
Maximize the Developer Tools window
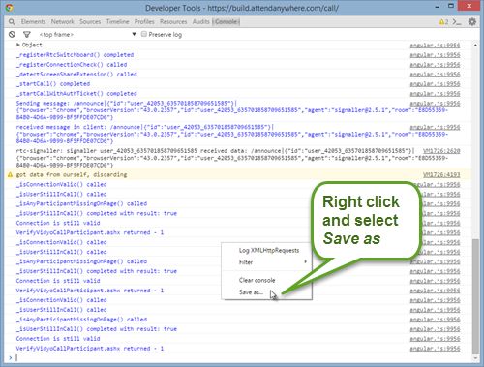click(451, 6)
